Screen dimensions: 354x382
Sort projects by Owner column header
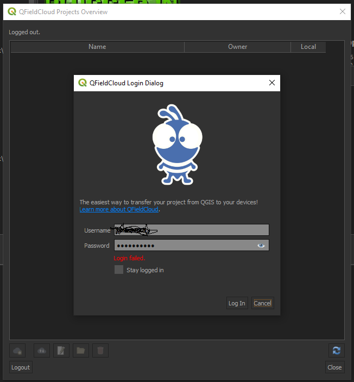coord(237,47)
